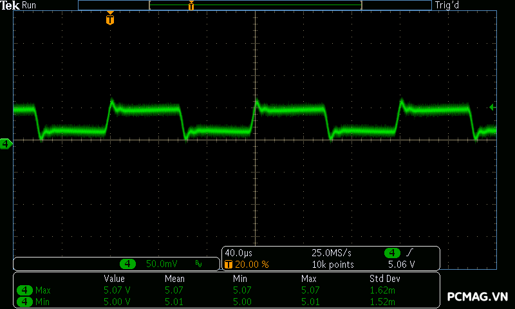Click the Mean column header
The height and width of the screenshot is (309, 515).
point(174,279)
